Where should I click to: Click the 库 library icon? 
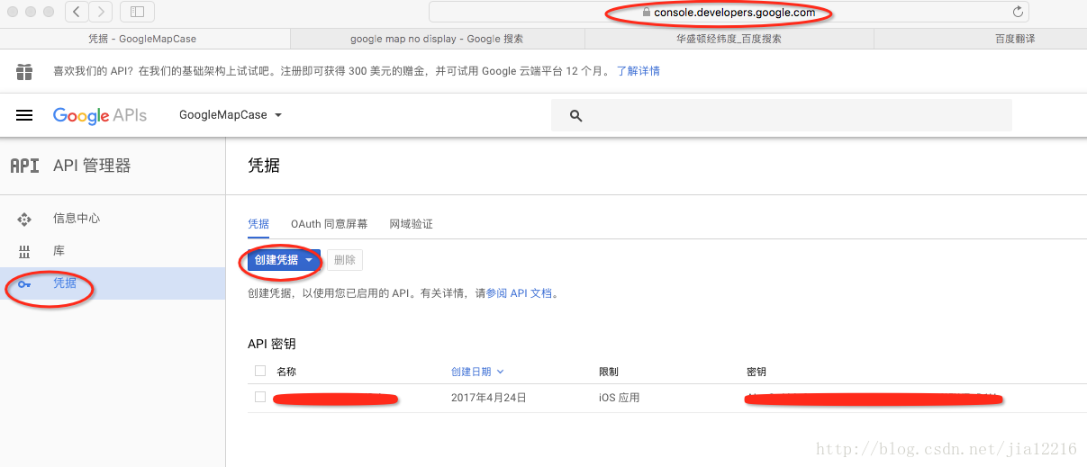point(24,251)
